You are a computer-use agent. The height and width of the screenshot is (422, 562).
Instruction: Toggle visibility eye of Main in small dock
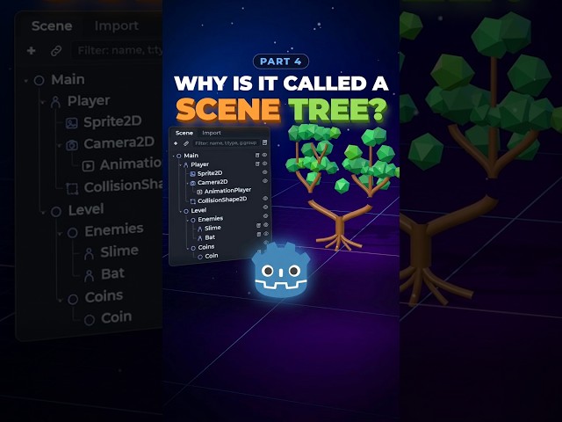(264, 155)
